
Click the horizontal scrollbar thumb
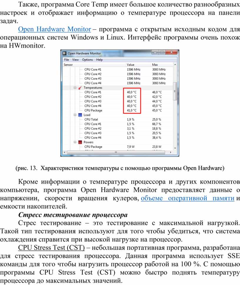click(116, 152)
